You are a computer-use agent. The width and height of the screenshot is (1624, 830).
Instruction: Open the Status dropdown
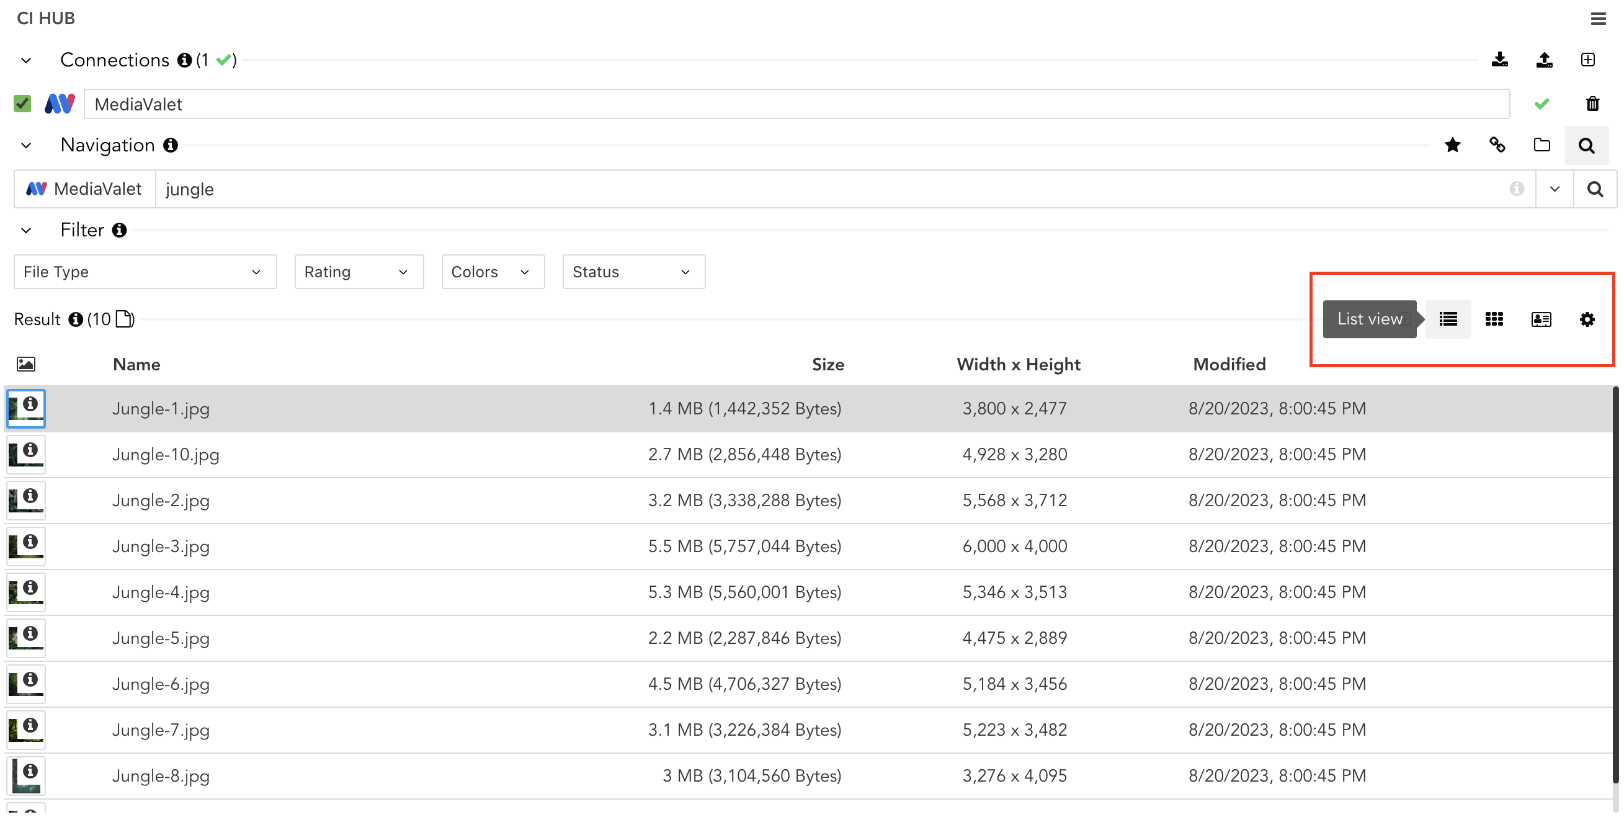633,272
